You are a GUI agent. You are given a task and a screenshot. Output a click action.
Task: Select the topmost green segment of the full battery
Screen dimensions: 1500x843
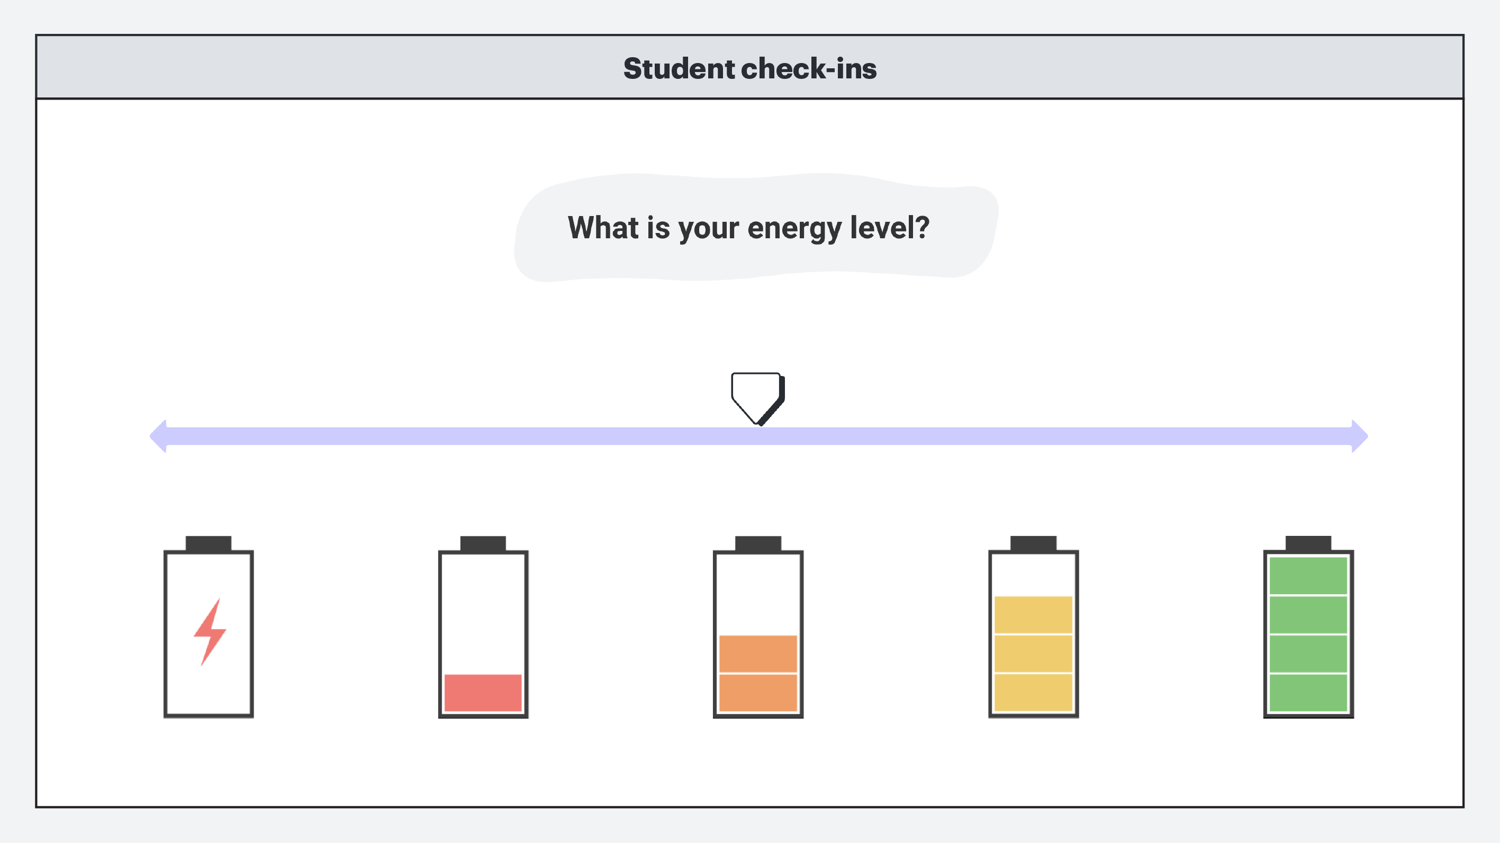coord(1308,576)
